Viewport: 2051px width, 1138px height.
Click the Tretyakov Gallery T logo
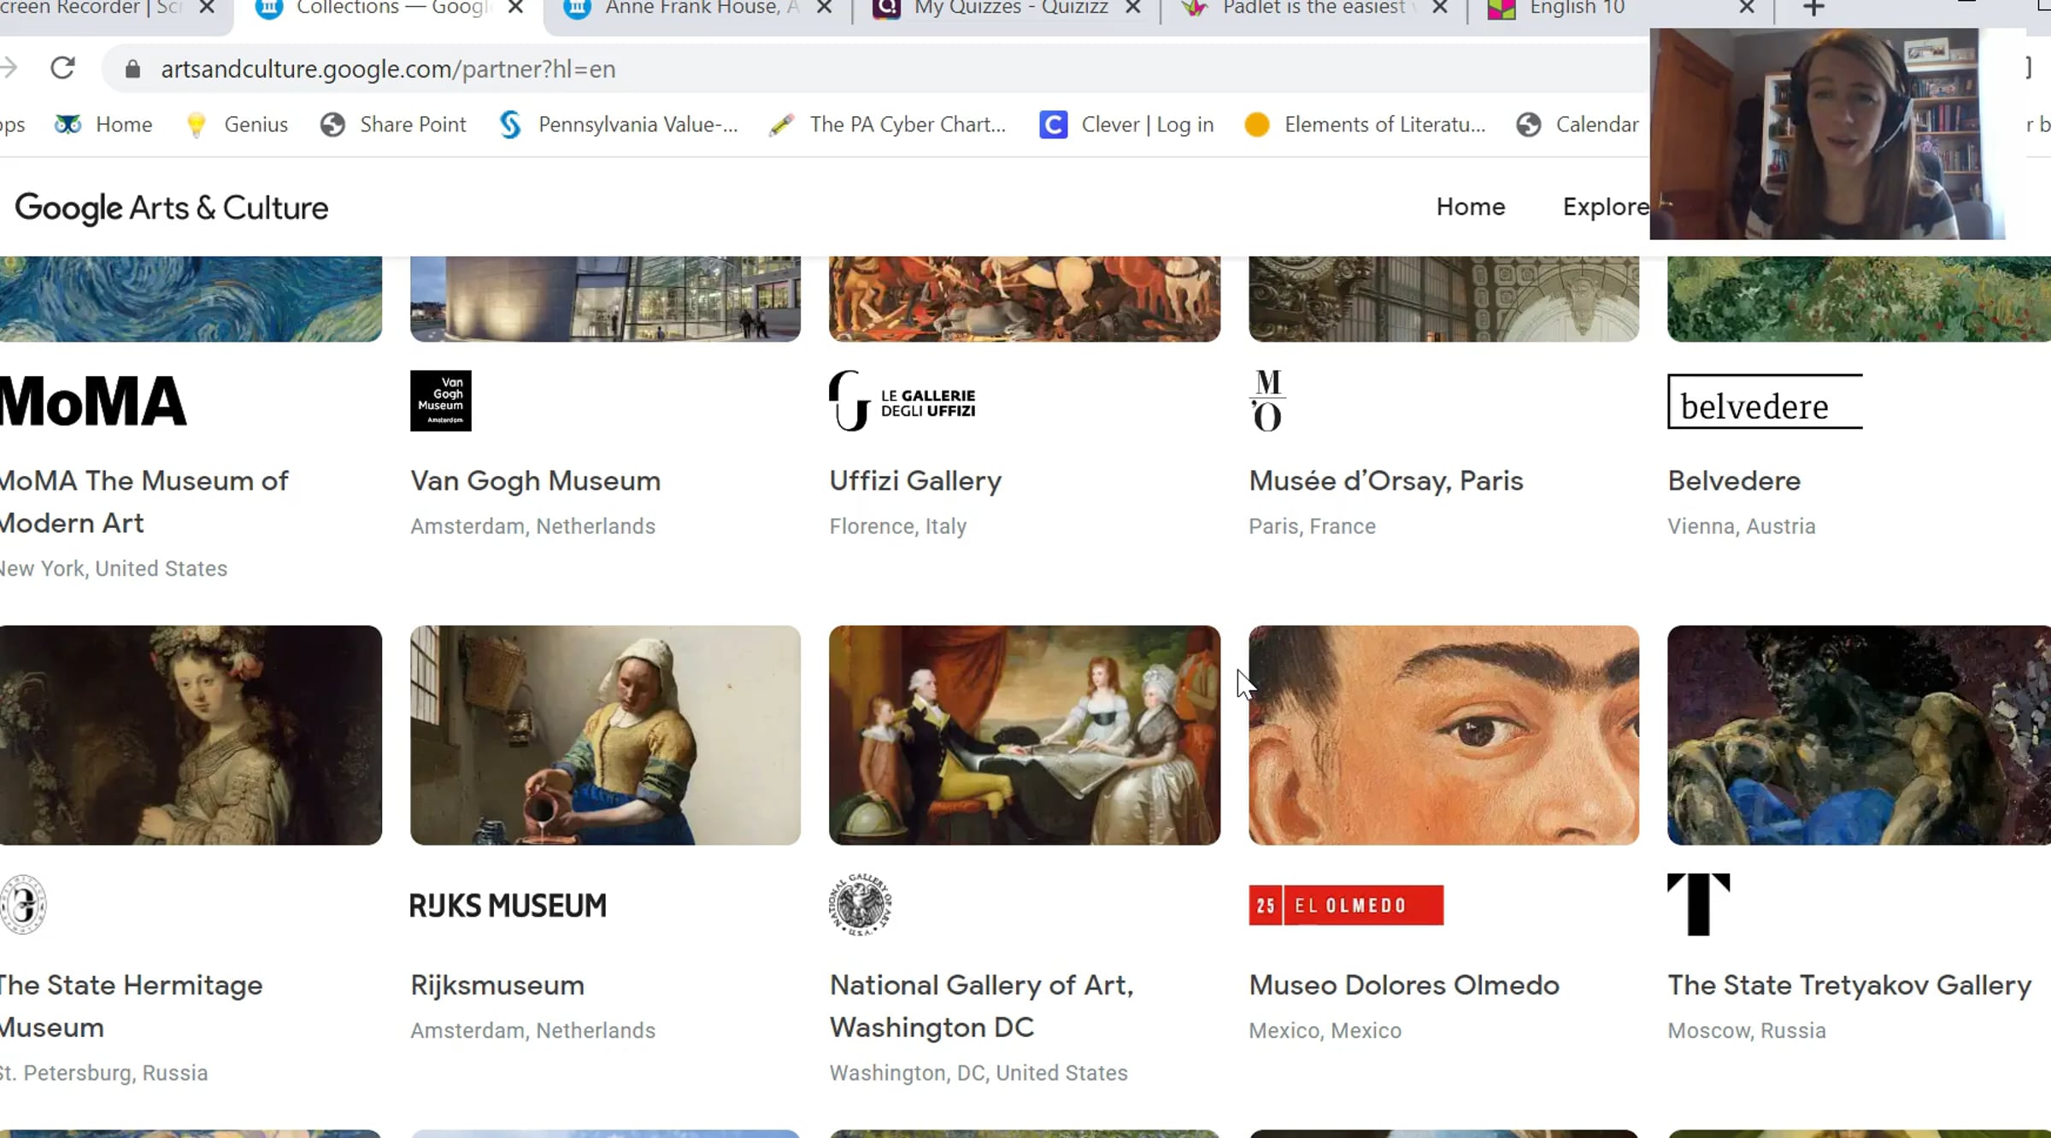tap(1699, 904)
